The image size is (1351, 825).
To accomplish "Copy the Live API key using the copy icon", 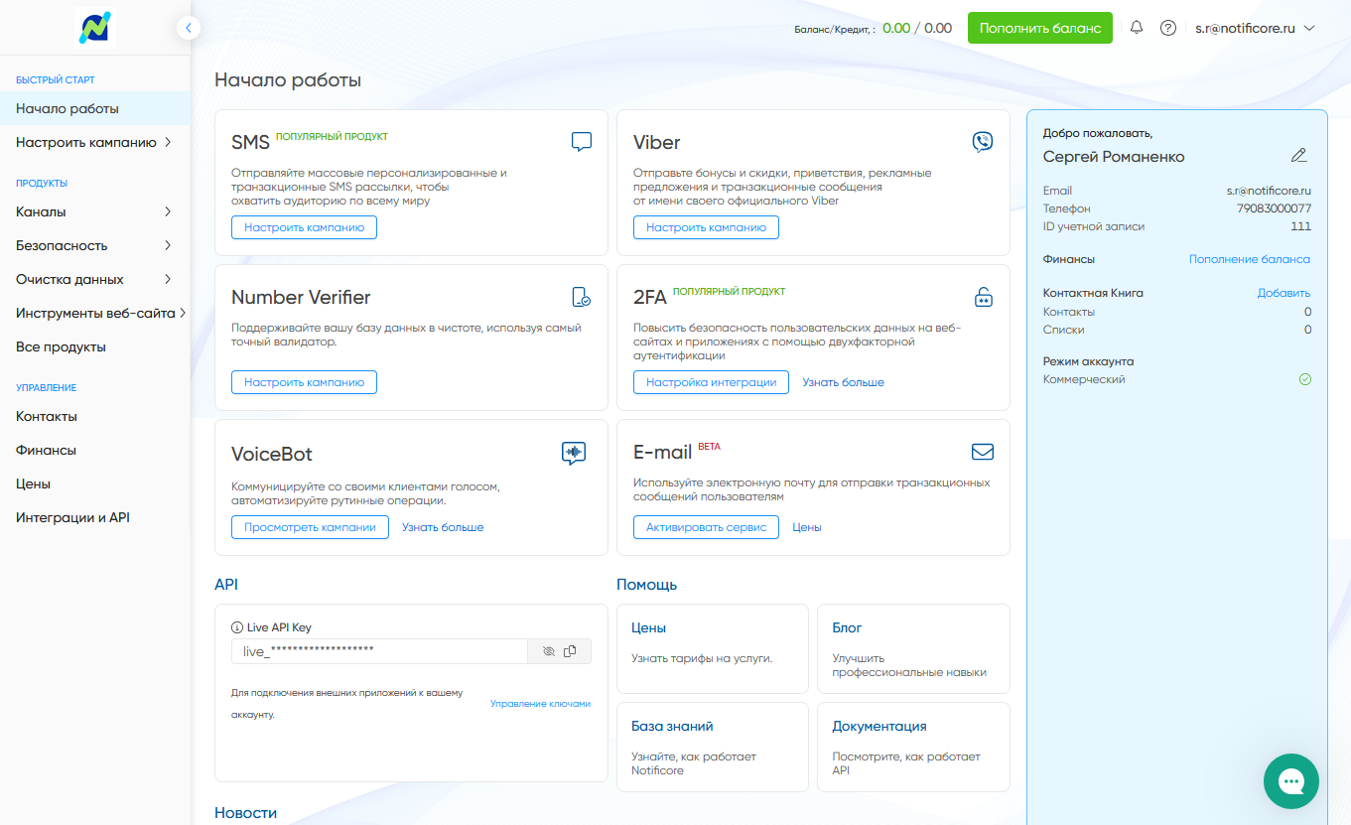I will [570, 651].
